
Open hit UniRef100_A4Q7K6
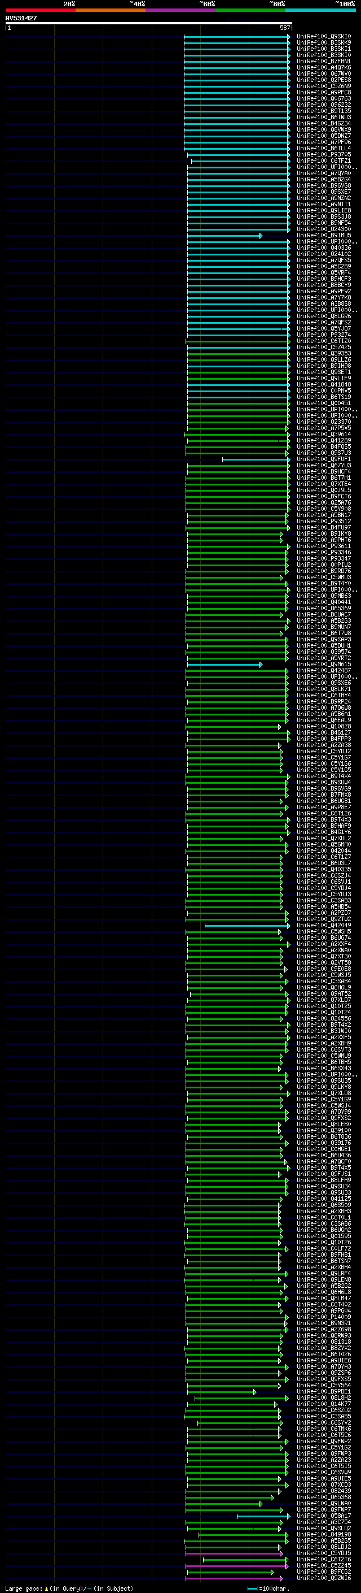coord(324,67)
